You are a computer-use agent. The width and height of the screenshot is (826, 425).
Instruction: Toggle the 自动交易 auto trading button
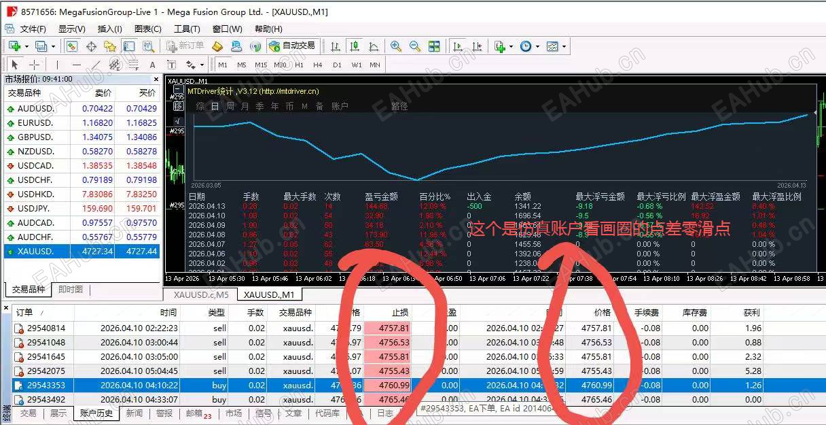click(292, 46)
